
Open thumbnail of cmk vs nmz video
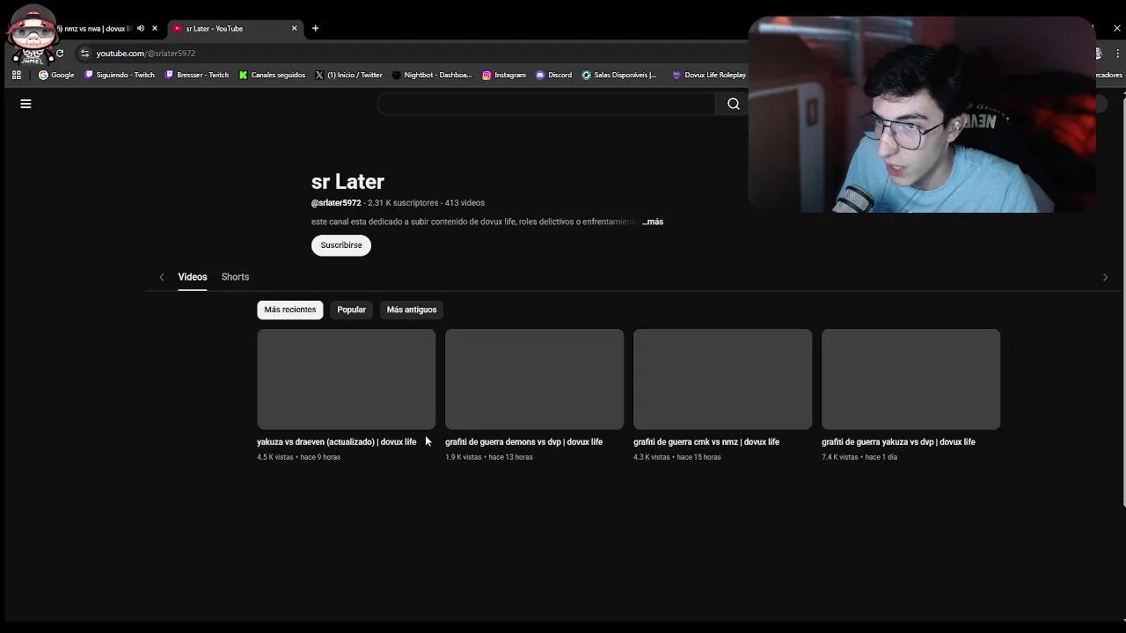722,379
